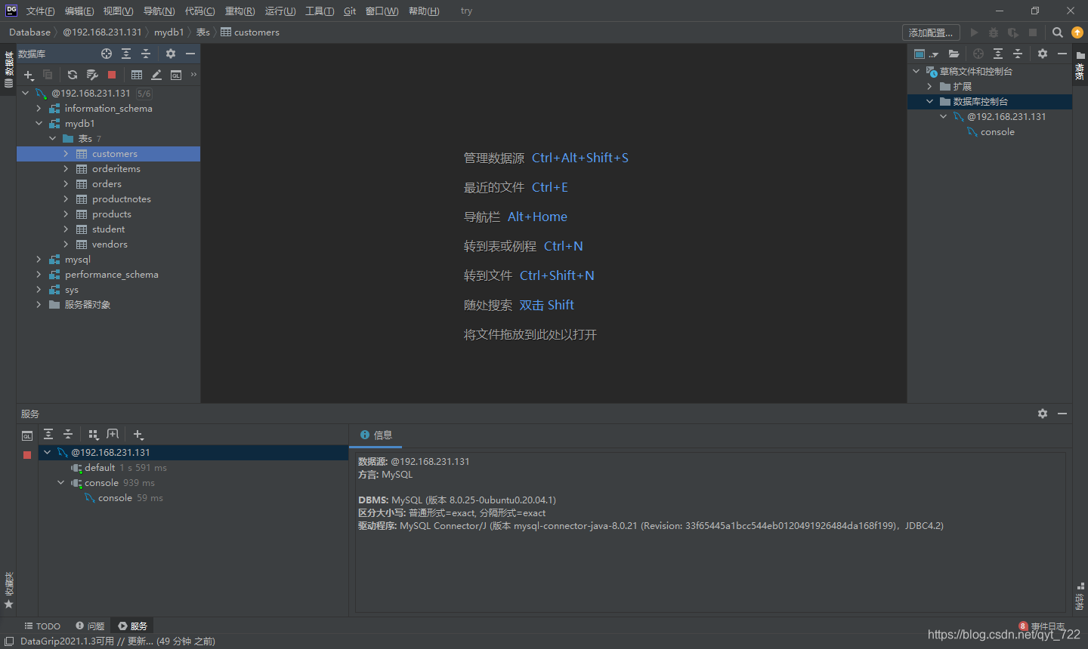Open the 文件(F) menu
Image resolution: width=1088 pixels, height=649 pixels.
(41, 11)
